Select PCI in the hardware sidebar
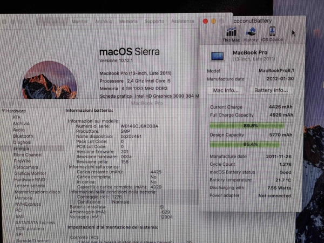 18,210
